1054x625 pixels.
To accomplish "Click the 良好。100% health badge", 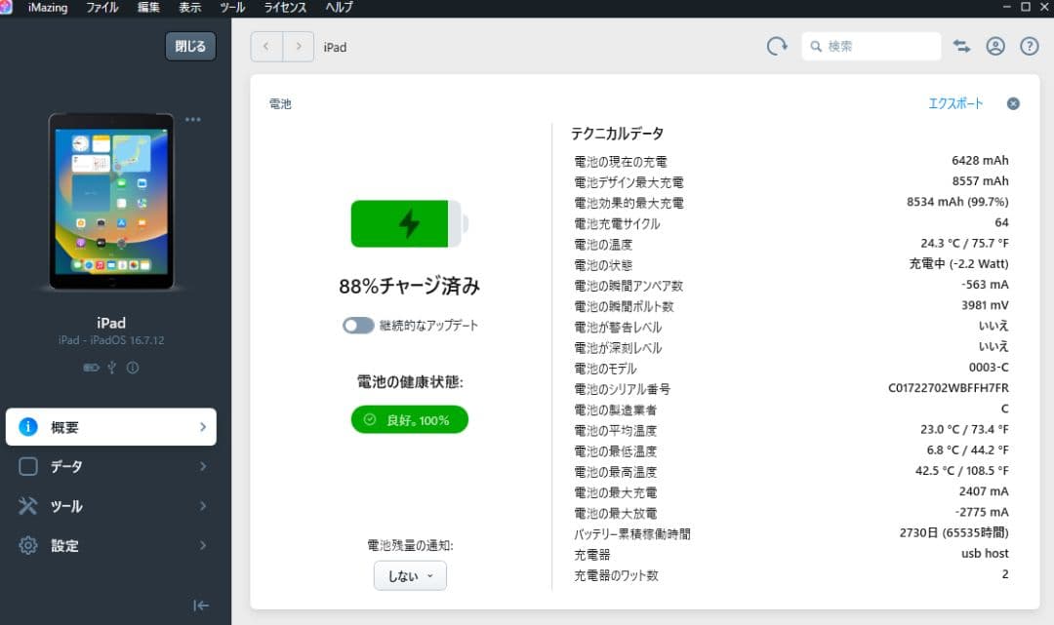I will click(x=409, y=419).
